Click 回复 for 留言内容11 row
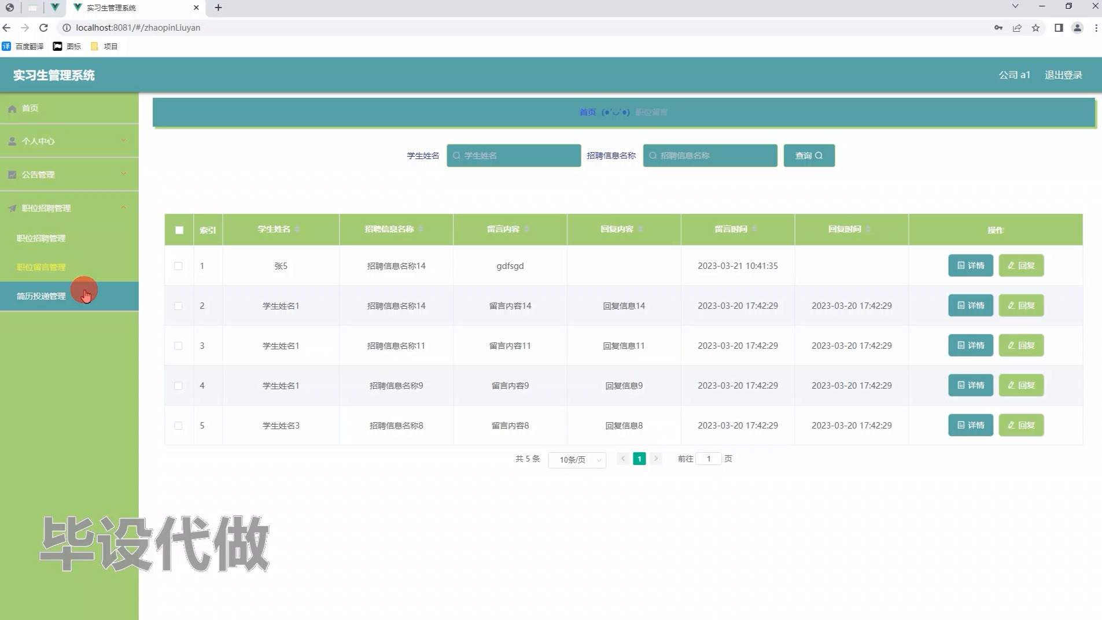Image resolution: width=1102 pixels, height=620 pixels. point(1021,345)
